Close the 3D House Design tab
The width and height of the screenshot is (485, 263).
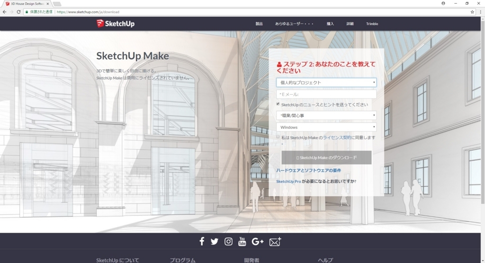click(x=48, y=4)
